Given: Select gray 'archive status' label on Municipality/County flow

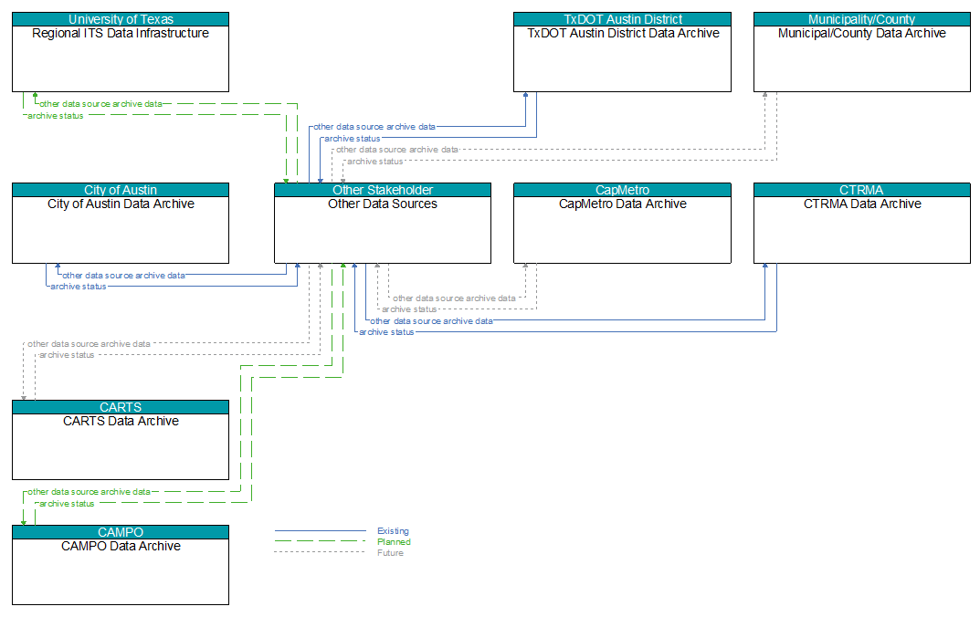Looking at the screenshot, I should tap(375, 162).
